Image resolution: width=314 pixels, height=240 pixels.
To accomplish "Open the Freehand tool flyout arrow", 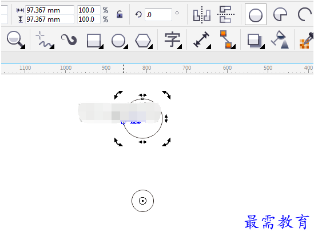I will coord(52,47).
